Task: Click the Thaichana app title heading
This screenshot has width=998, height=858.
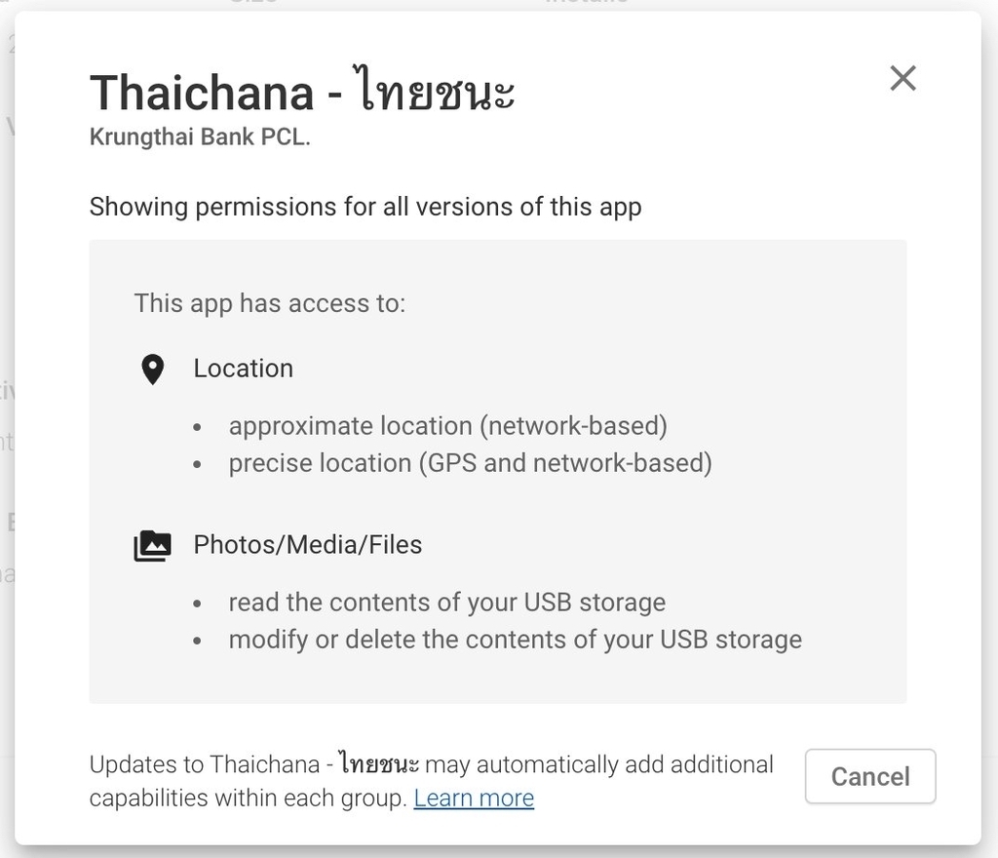Action: (x=302, y=94)
